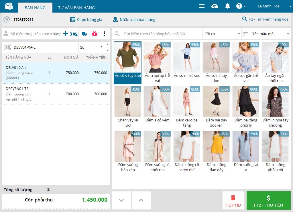The image size is (293, 212).
Task: Click the F3 search magnifier icon
Action: (244, 19)
